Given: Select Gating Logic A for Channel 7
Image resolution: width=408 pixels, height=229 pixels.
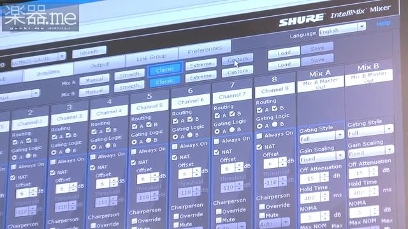Looking at the screenshot, I should click(217, 132).
